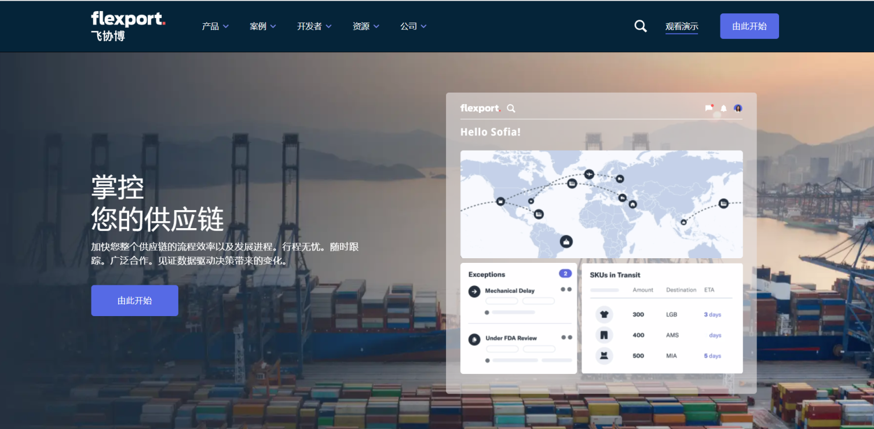Select the shirt icon in SKUs in Transit

[603, 314]
